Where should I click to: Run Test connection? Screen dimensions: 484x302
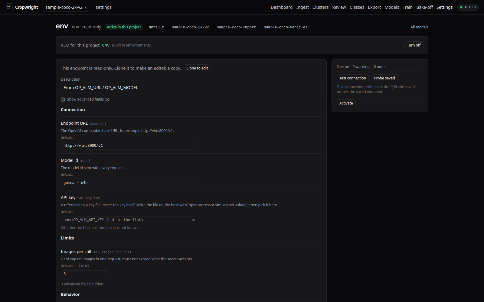[x=353, y=78]
